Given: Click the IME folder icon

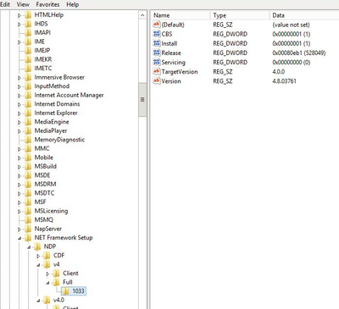Looking at the screenshot, I should [28, 41].
